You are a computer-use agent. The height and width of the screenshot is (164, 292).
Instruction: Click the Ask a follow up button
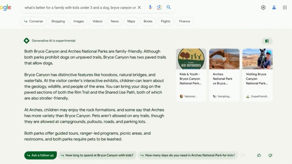point(40,155)
